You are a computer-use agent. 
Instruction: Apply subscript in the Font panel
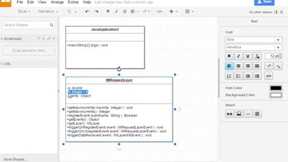(278, 66)
